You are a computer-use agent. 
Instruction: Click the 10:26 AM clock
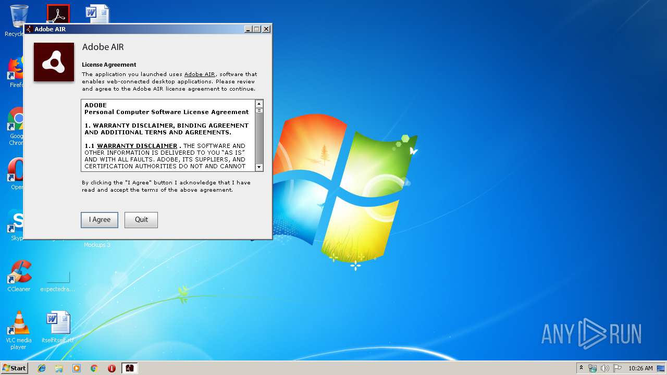pos(640,368)
